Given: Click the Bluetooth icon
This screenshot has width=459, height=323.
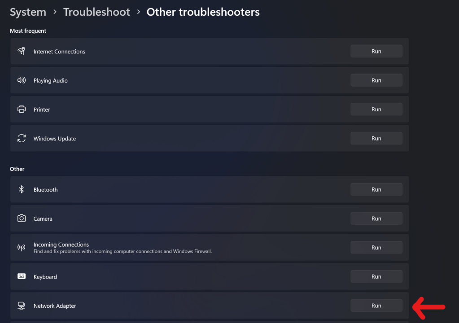Looking at the screenshot, I should (x=21, y=189).
